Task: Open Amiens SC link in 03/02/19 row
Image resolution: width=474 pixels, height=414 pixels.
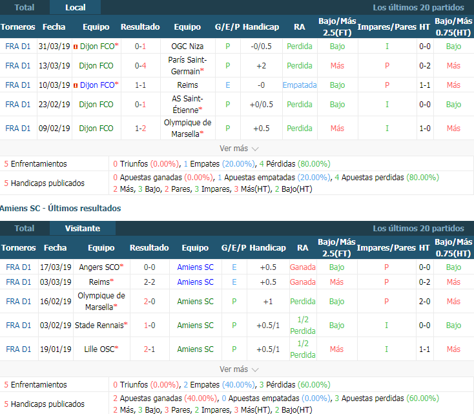Action: (195, 325)
